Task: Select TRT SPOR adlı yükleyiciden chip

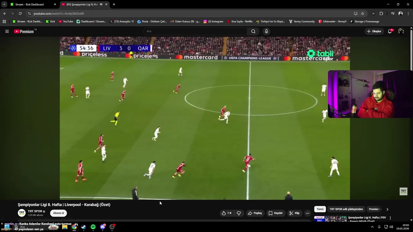Action: tap(346, 209)
